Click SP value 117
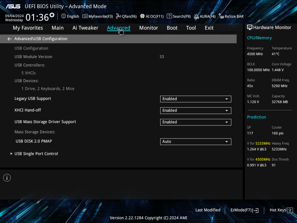Screen dimensions: 297x223 click(x=250, y=133)
